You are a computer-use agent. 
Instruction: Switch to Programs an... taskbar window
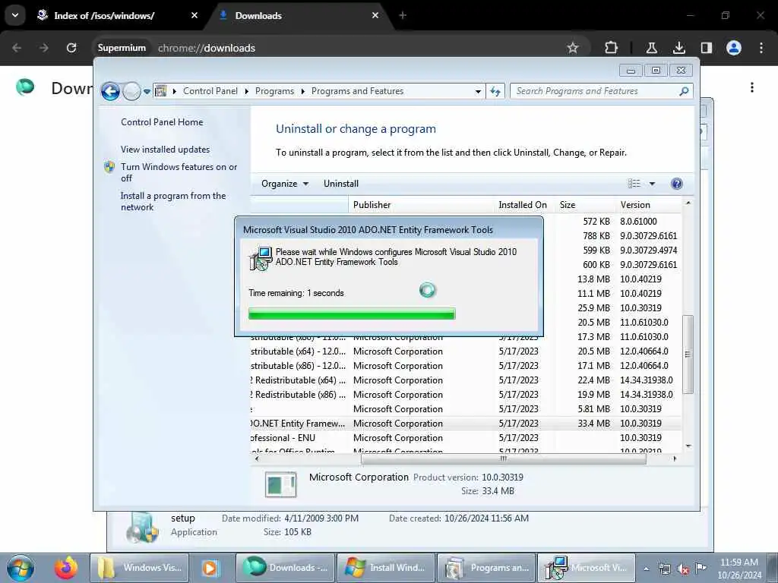pyautogui.click(x=487, y=568)
